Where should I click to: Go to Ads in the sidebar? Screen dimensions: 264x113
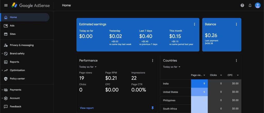pyautogui.click(x=12, y=26)
